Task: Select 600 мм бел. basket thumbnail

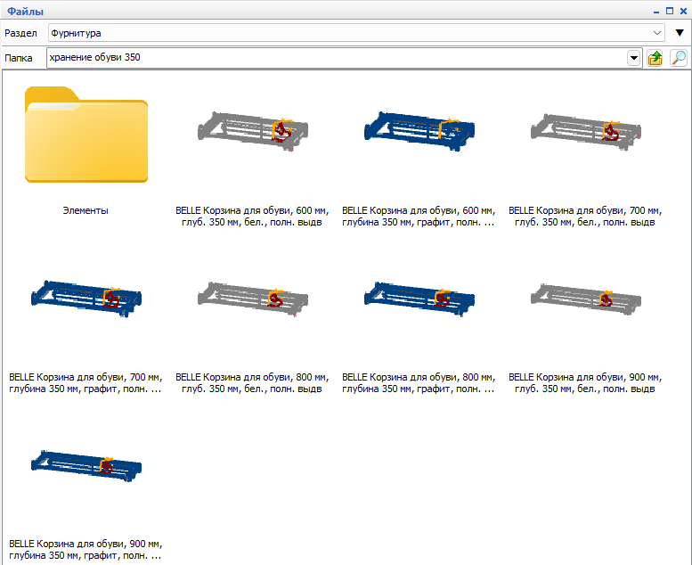Action: click(x=252, y=132)
